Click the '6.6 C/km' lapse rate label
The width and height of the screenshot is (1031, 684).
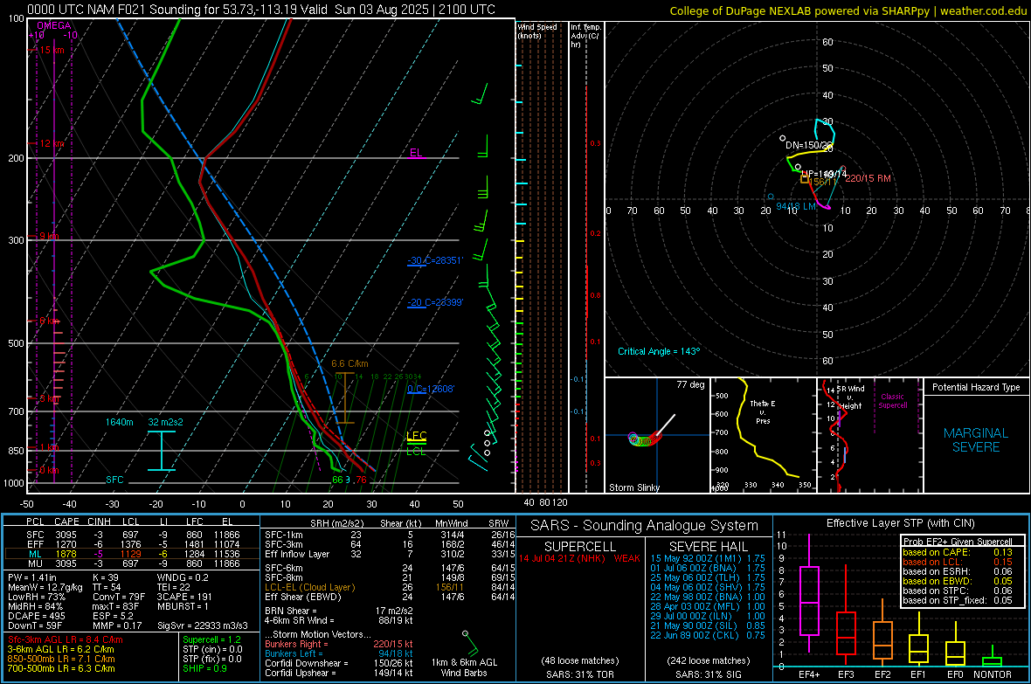pos(349,363)
